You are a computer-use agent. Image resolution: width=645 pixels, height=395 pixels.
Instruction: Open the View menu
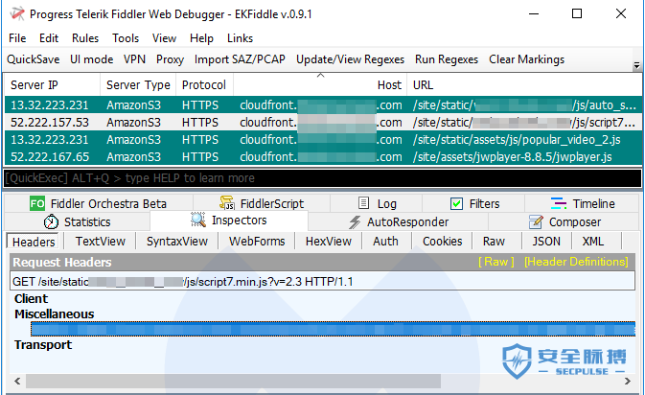(164, 38)
